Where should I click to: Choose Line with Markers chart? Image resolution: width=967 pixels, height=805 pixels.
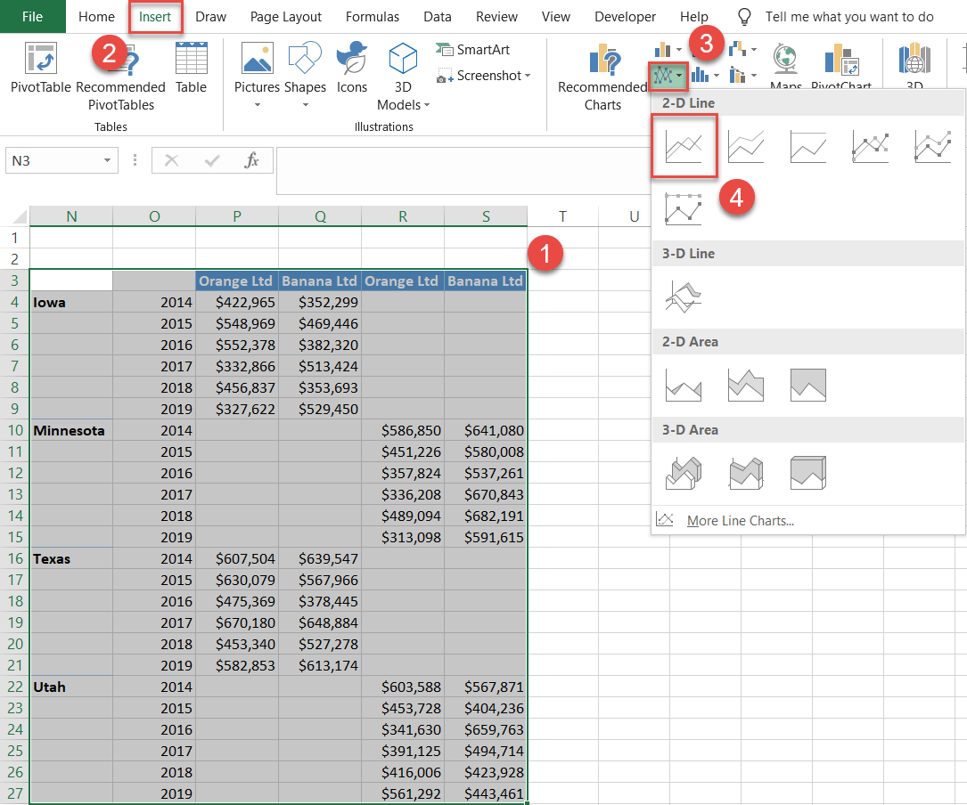click(x=870, y=147)
